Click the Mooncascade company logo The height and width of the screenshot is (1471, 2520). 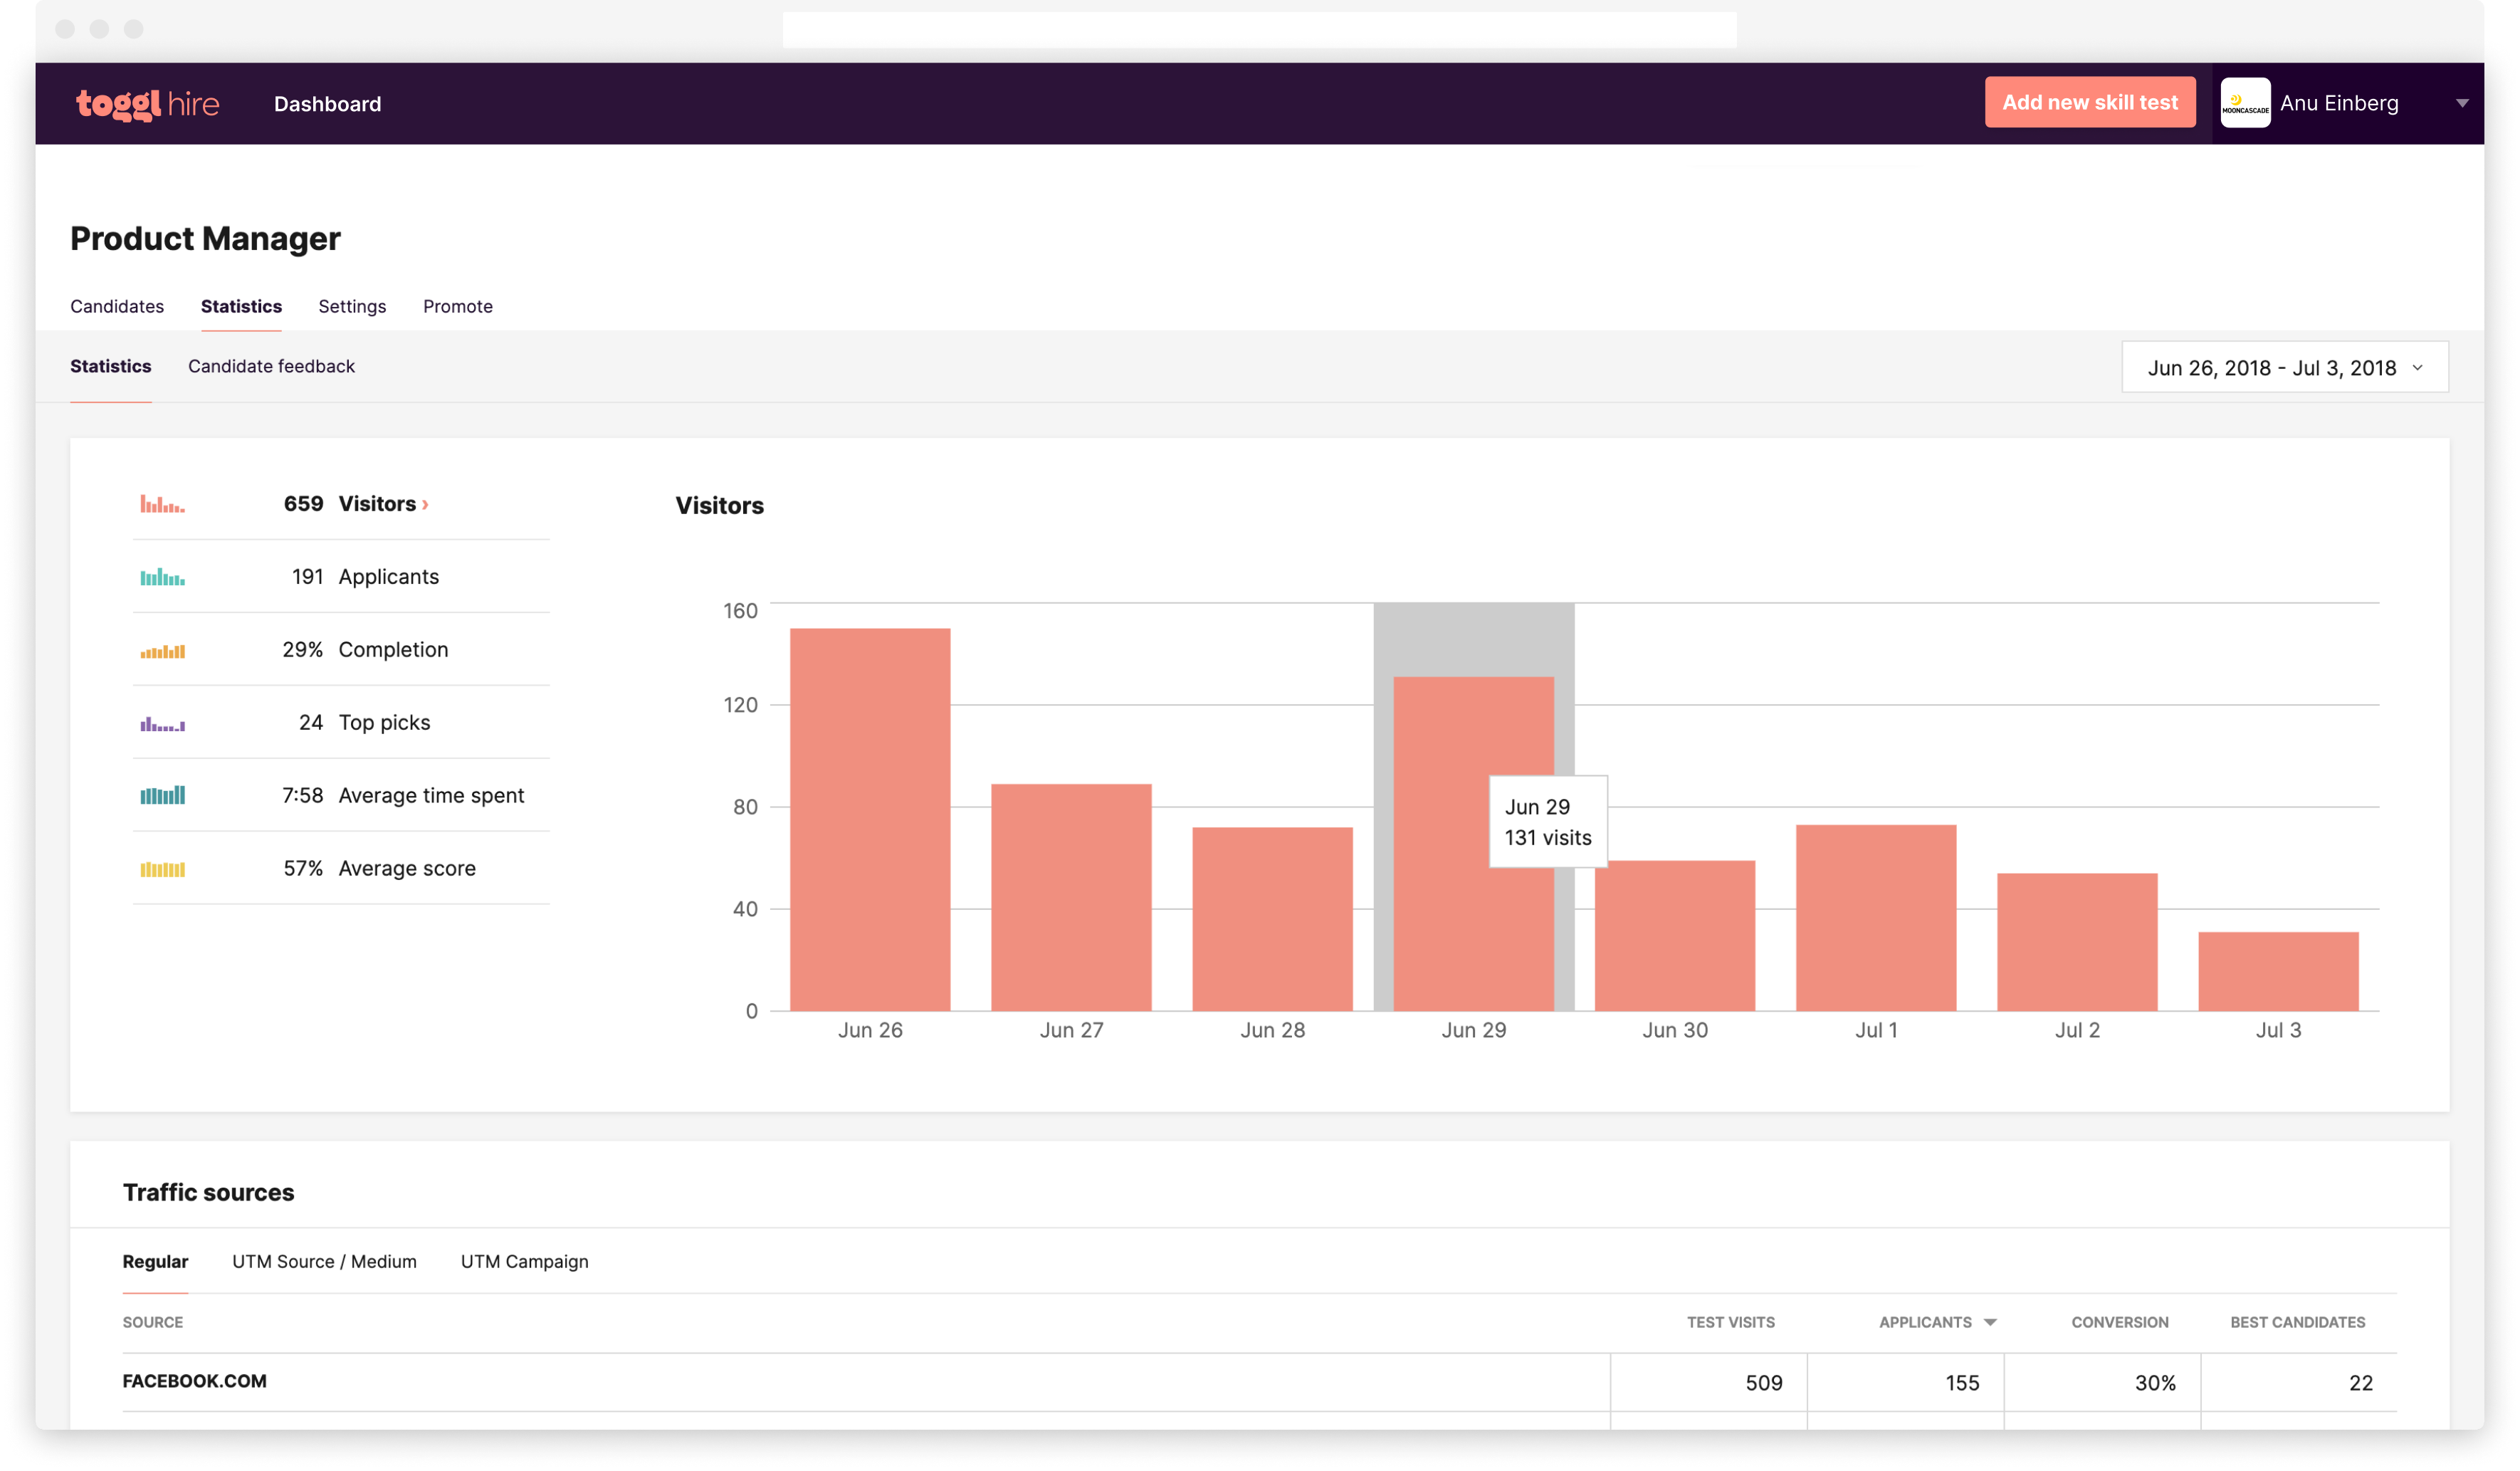(2245, 102)
